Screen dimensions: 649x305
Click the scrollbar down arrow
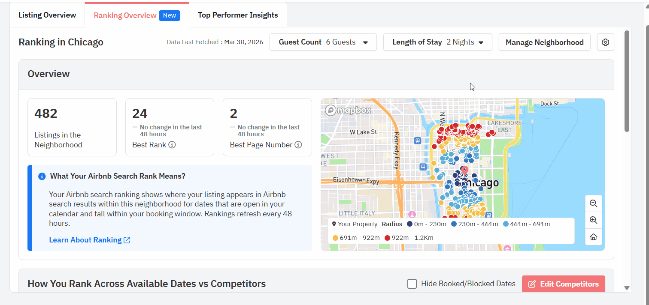627,288
